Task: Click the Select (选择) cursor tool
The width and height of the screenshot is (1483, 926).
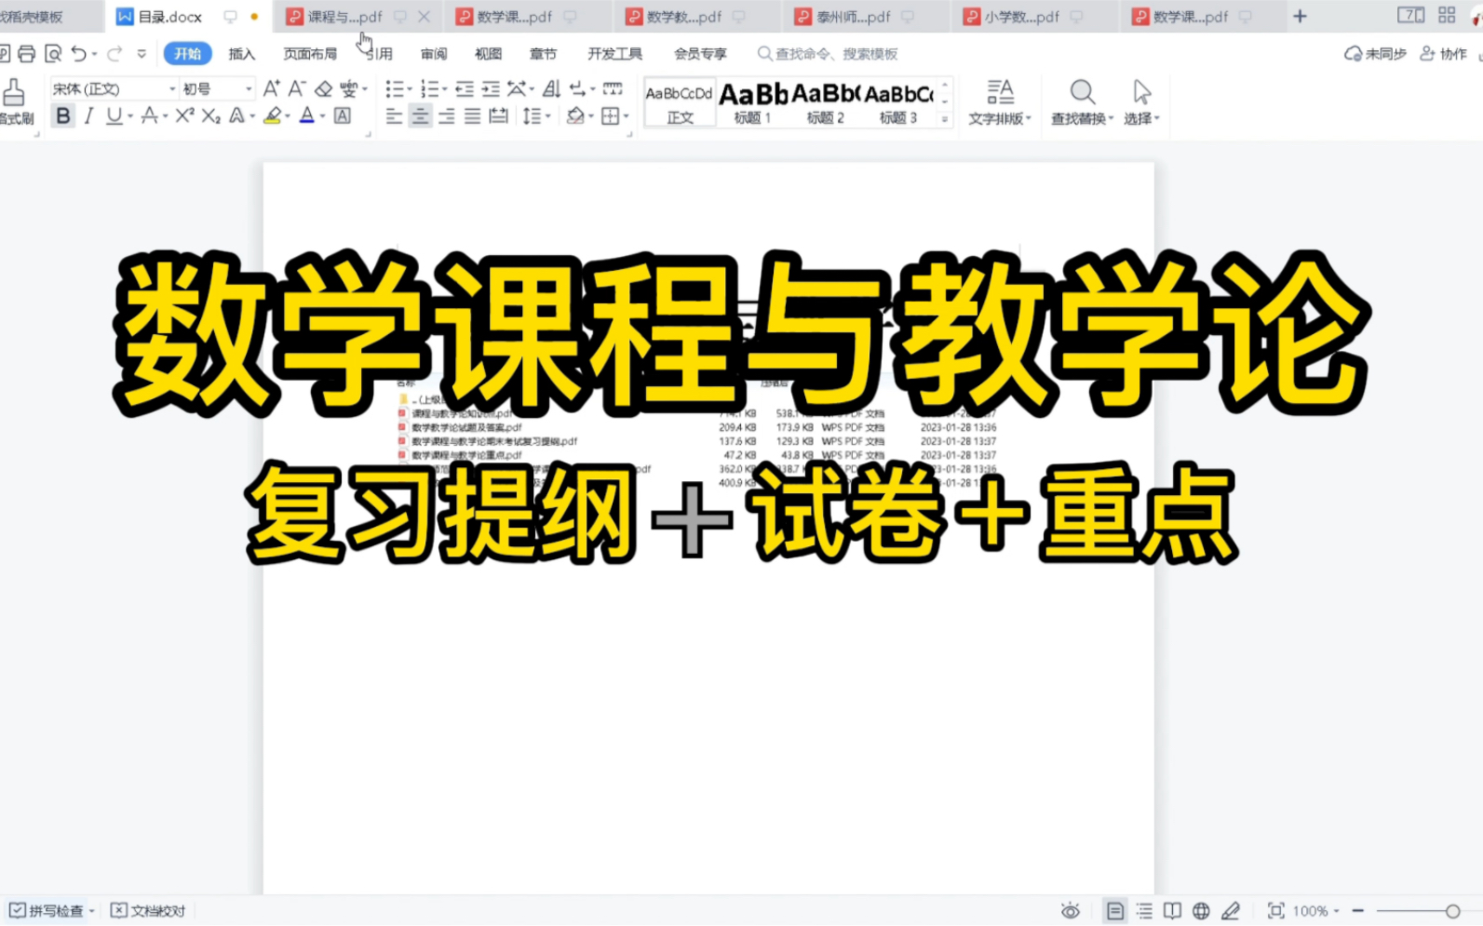Action: tap(1142, 101)
